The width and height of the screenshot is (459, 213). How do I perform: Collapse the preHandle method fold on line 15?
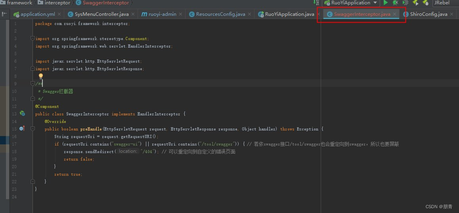[33, 129]
